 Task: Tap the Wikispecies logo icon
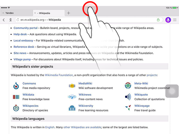[x=16, y=108]
